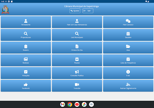This screenshot has width=154, height=108.
Task: Tap the Notícias newspaper icon
Action: pos(26,59)
